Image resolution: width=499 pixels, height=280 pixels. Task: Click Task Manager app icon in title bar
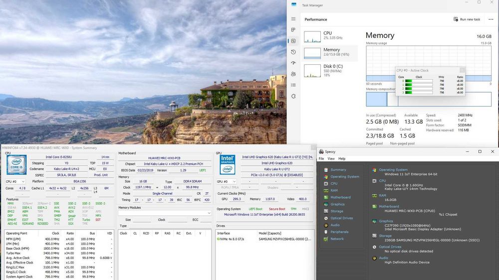pos(294,5)
